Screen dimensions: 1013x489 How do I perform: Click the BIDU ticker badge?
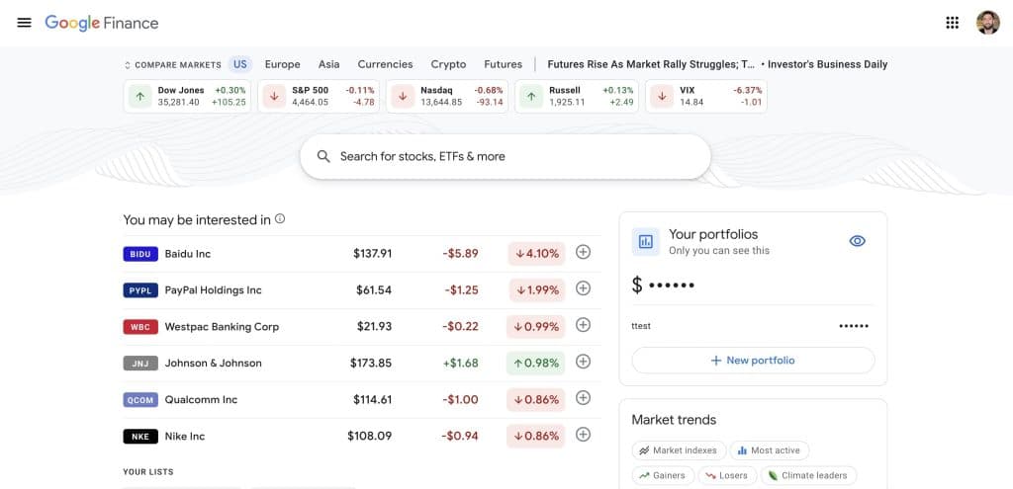(140, 254)
